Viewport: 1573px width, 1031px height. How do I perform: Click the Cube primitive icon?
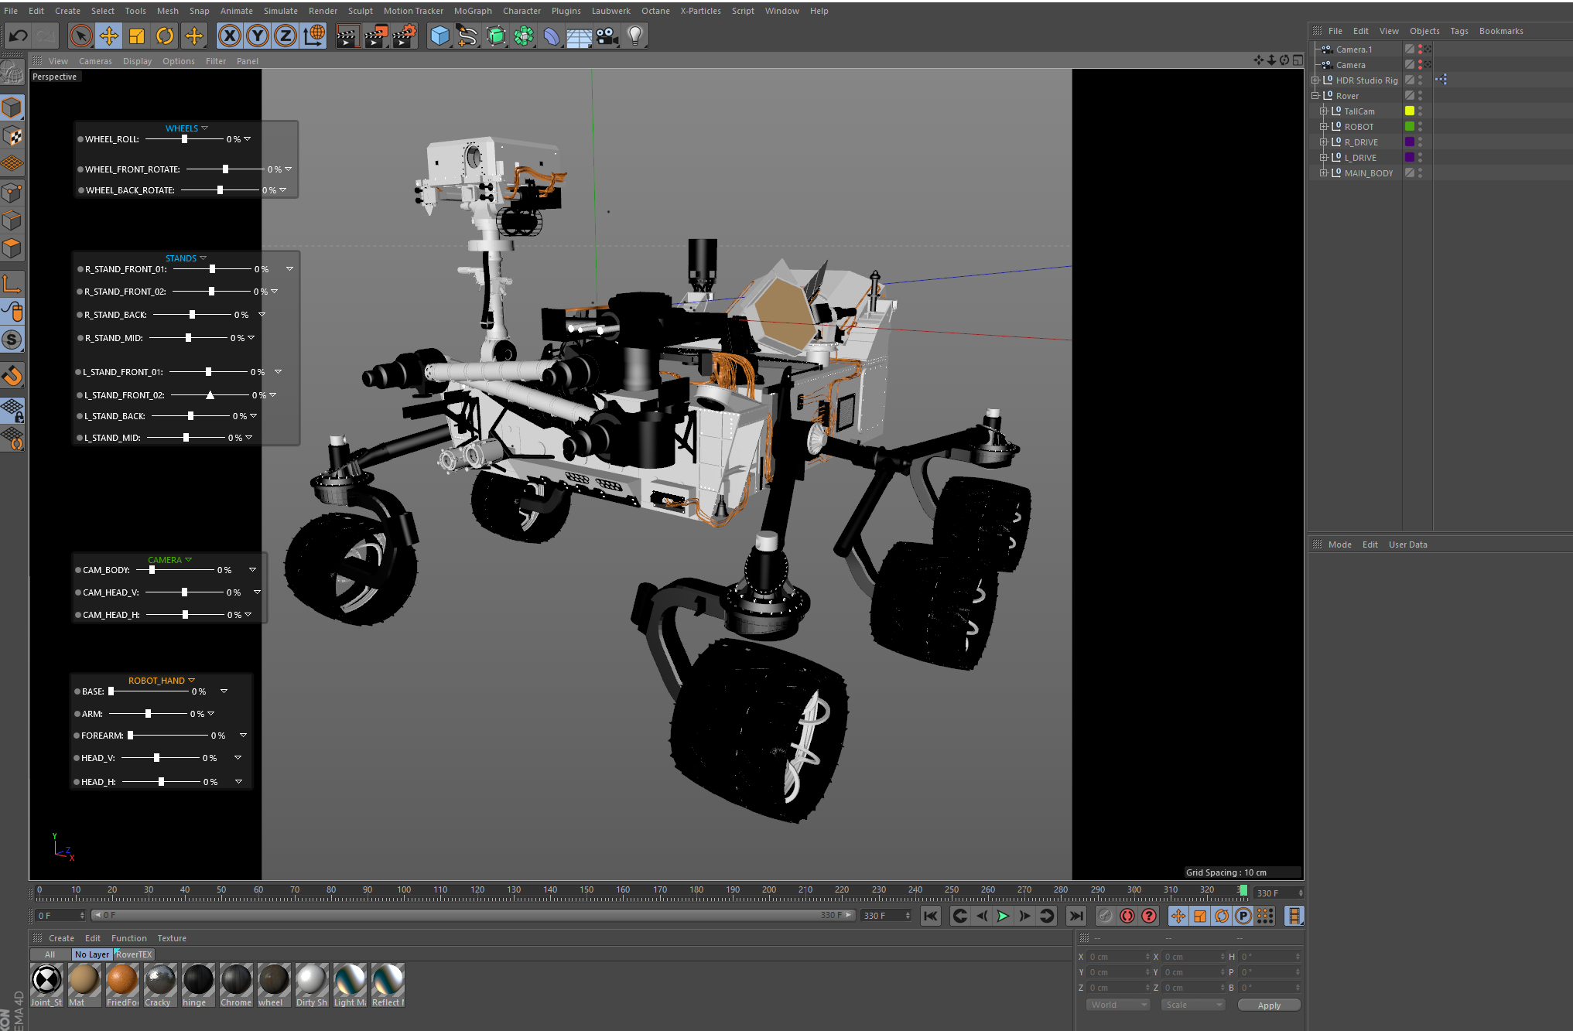[439, 36]
